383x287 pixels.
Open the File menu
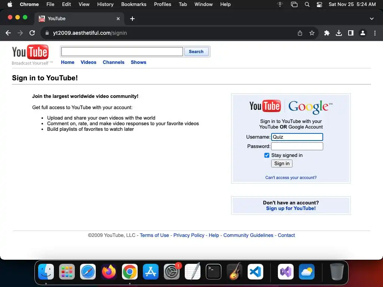point(50,4)
